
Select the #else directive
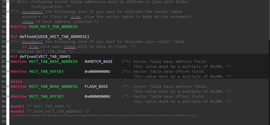click(x=16, y=81)
